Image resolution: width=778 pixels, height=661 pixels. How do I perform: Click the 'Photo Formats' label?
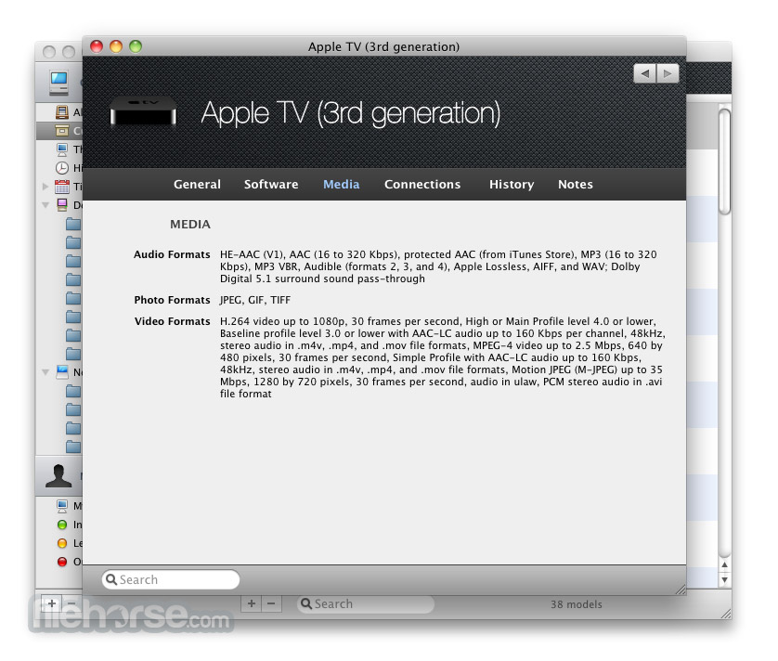(172, 300)
